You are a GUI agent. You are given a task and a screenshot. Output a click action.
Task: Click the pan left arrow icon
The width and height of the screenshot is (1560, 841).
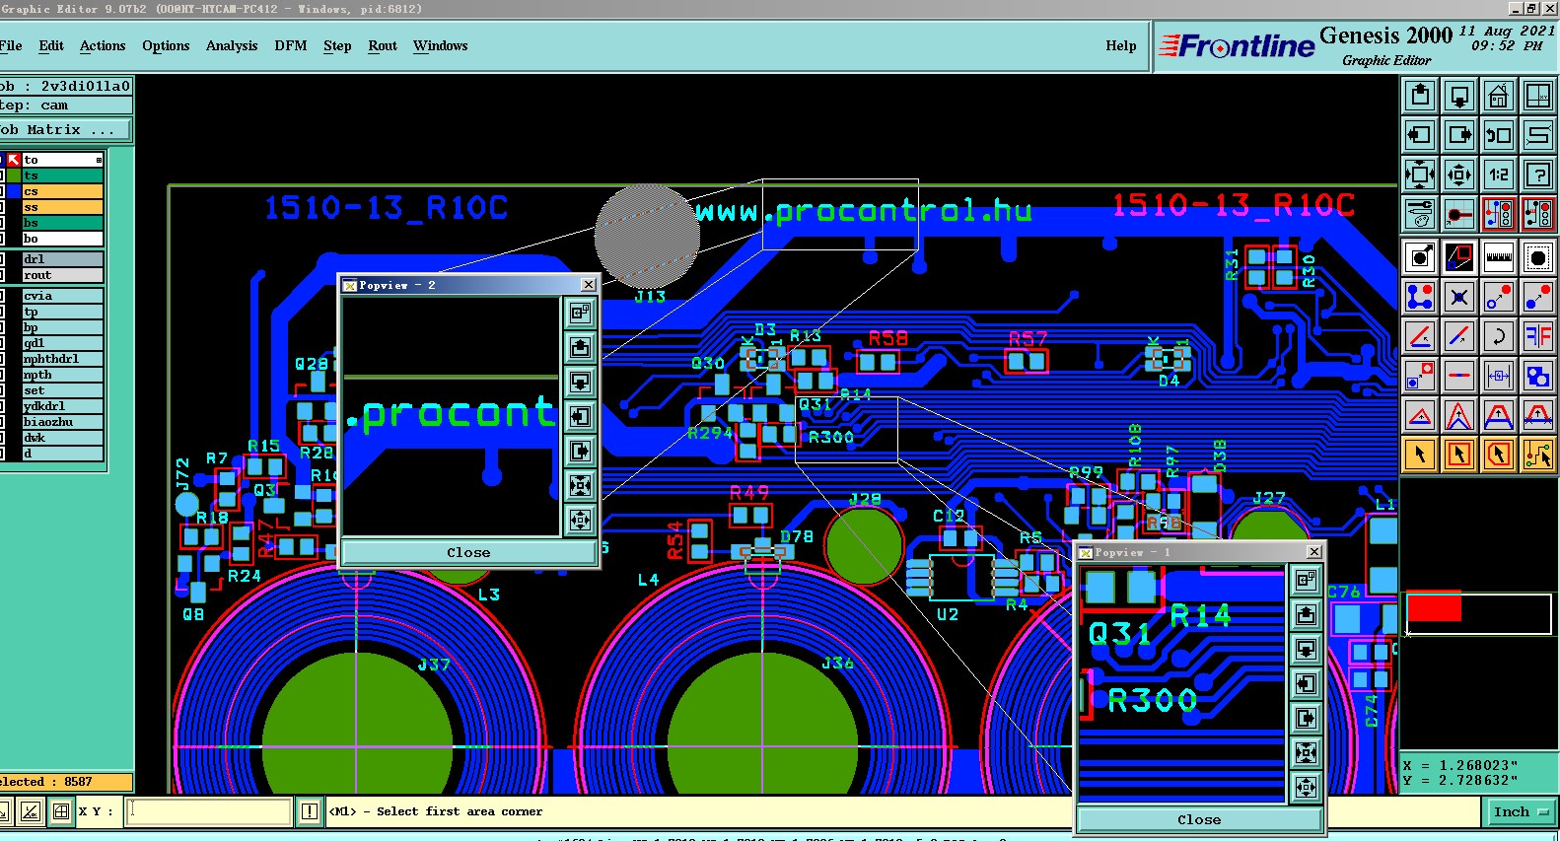click(1420, 135)
